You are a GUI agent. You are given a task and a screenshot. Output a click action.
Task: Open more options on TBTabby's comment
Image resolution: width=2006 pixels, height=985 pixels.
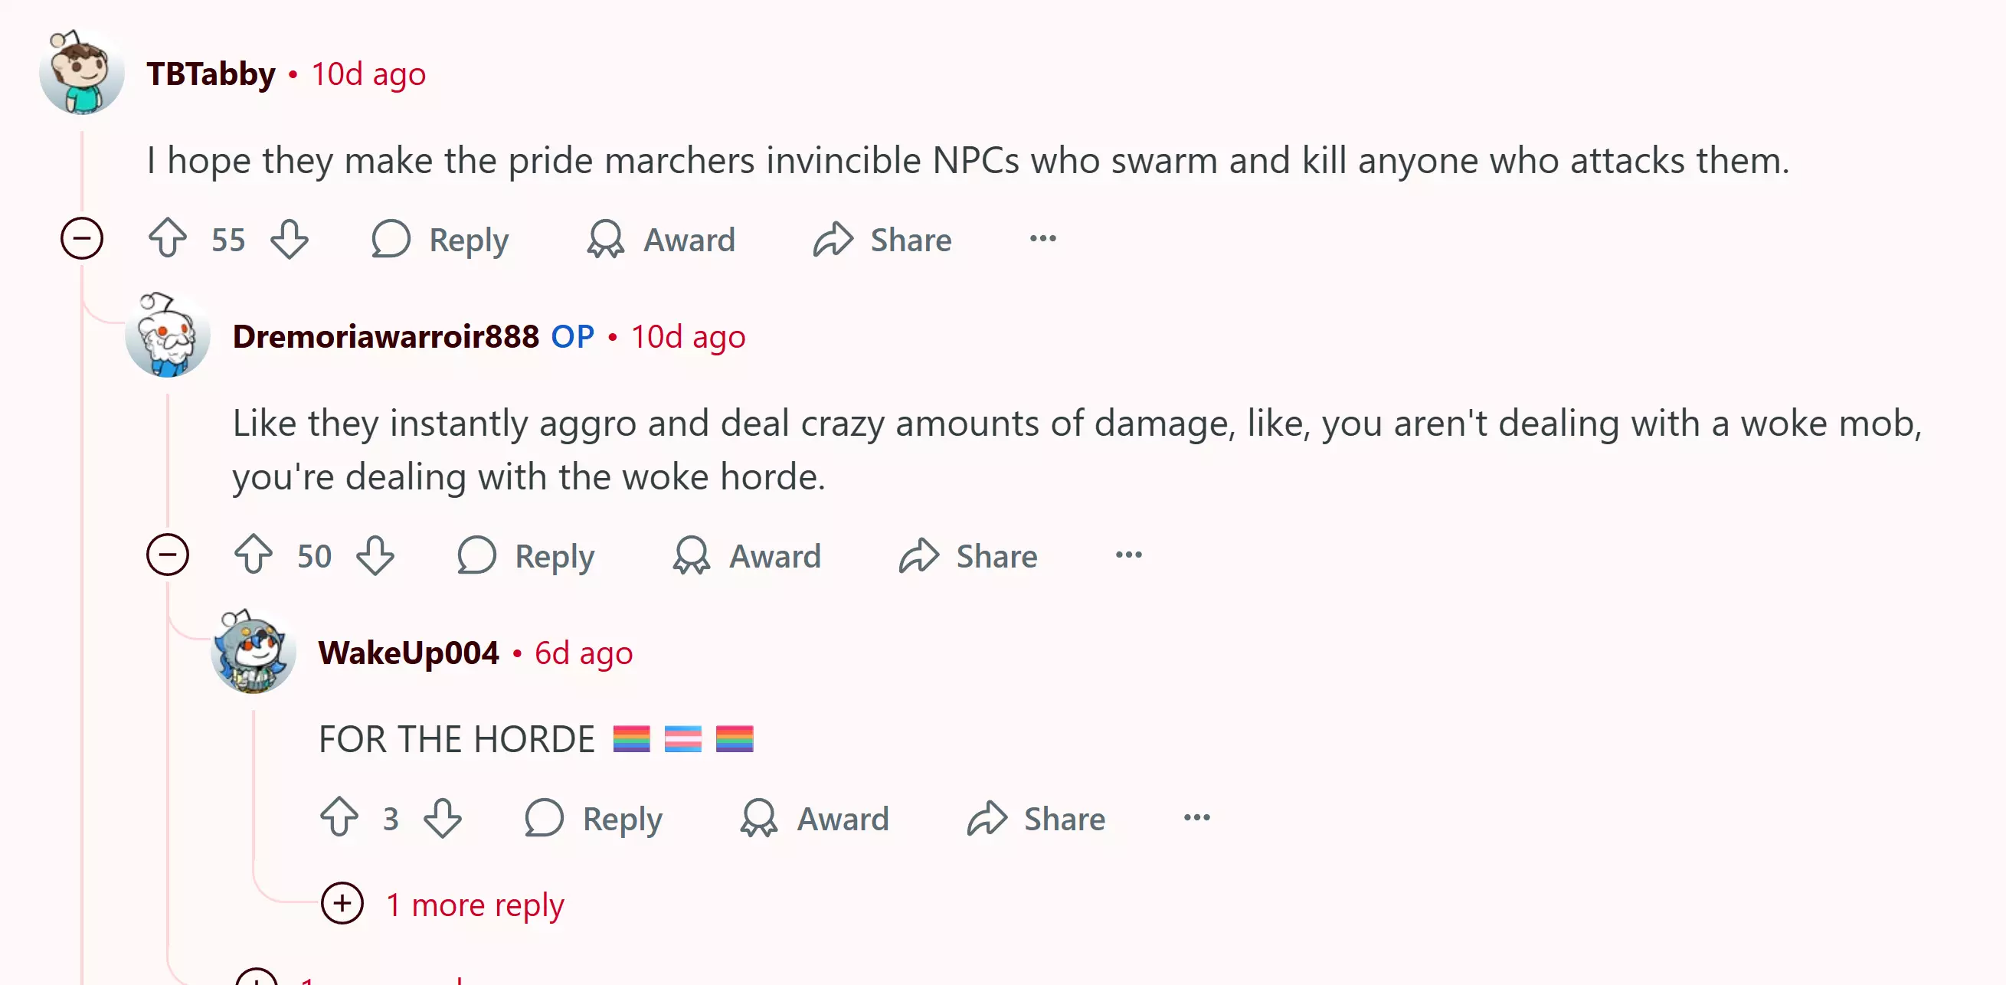(x=1042, y=238)
